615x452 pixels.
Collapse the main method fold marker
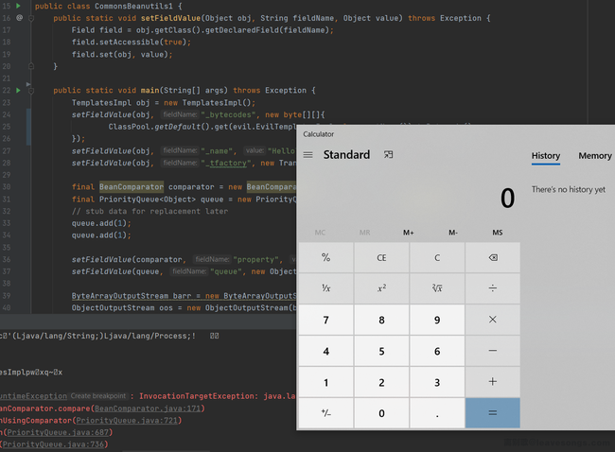(x=30, y=90)
